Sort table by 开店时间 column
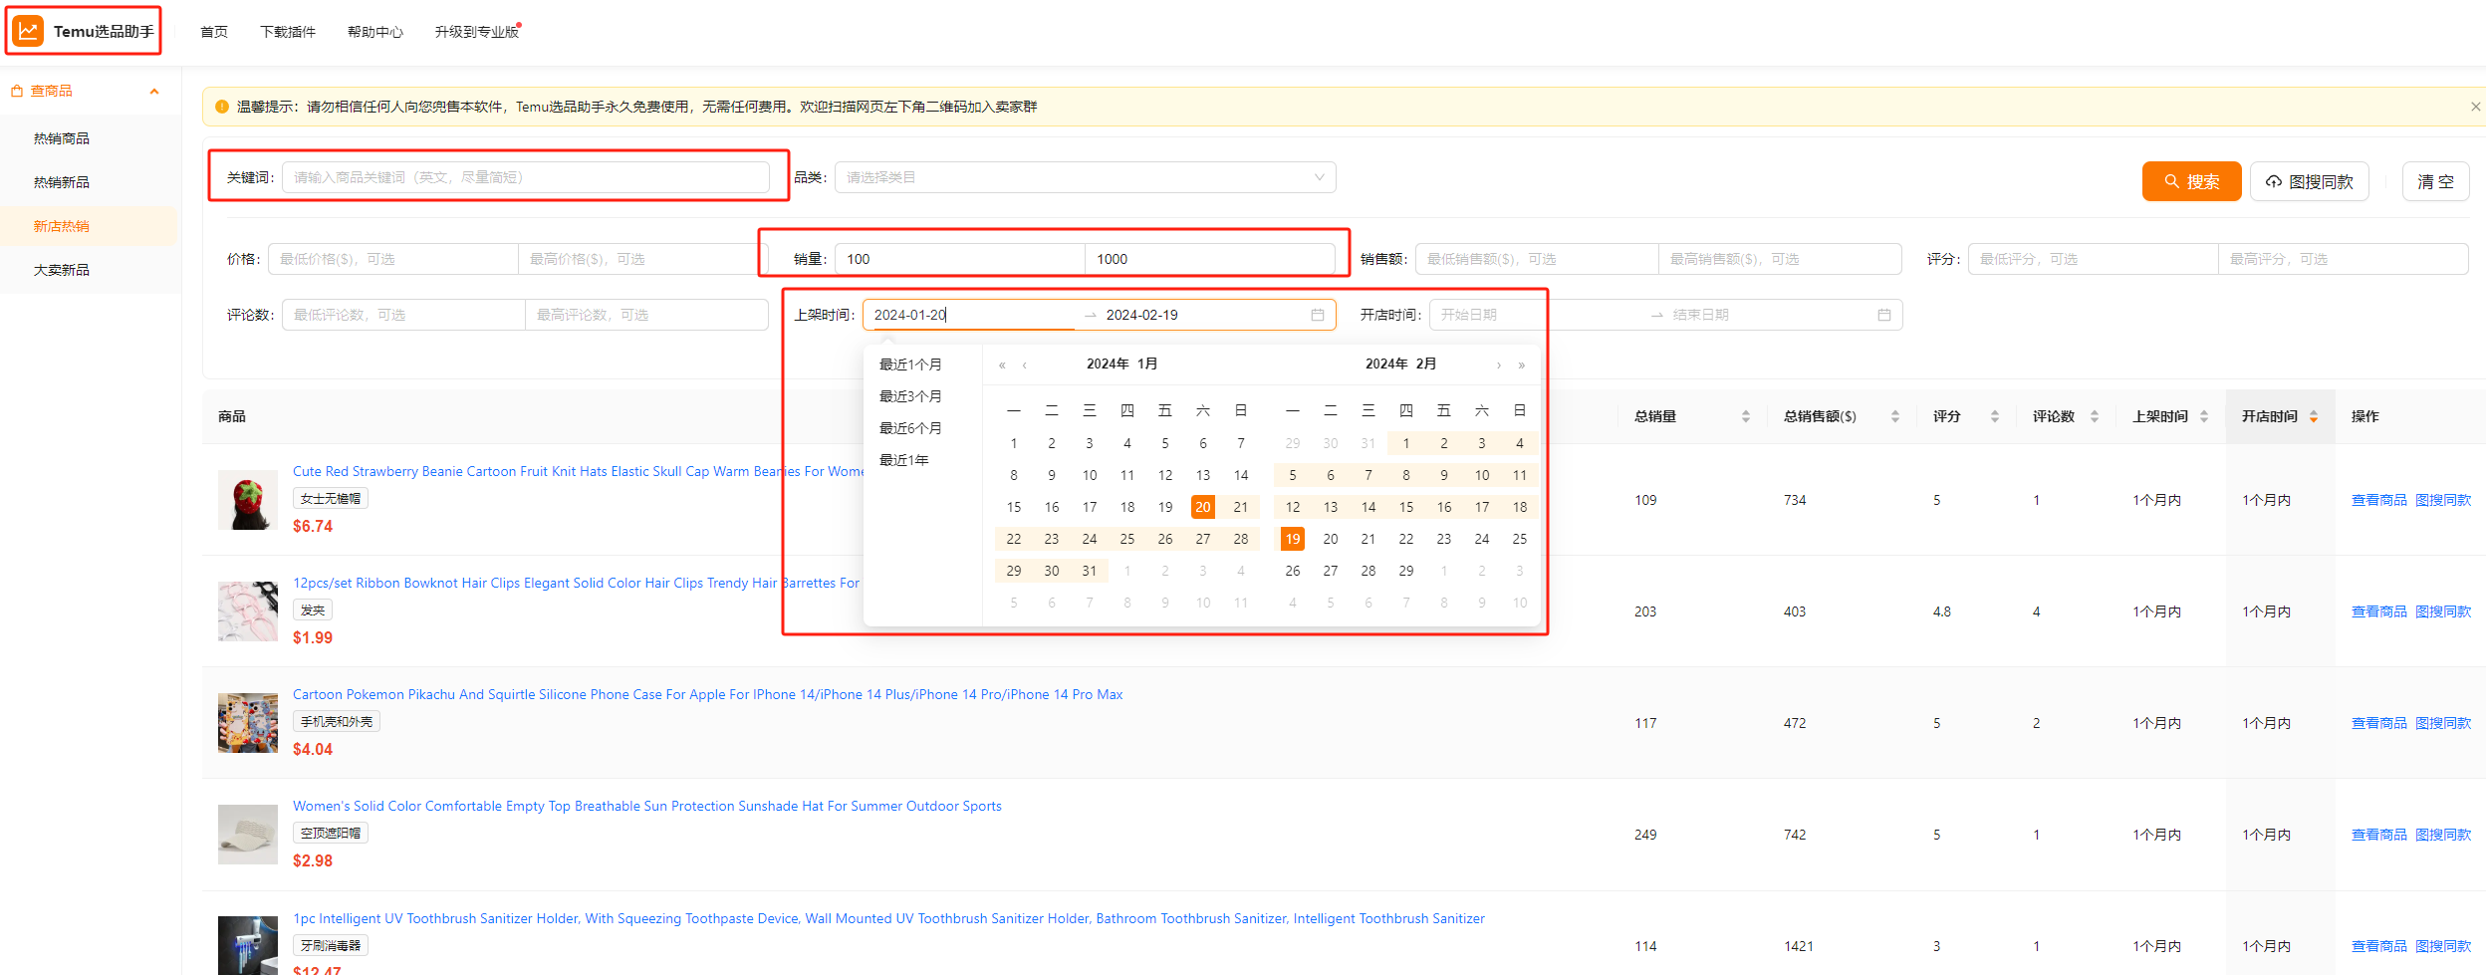This screenshot has width=2486, height=975. (2313, 416)
